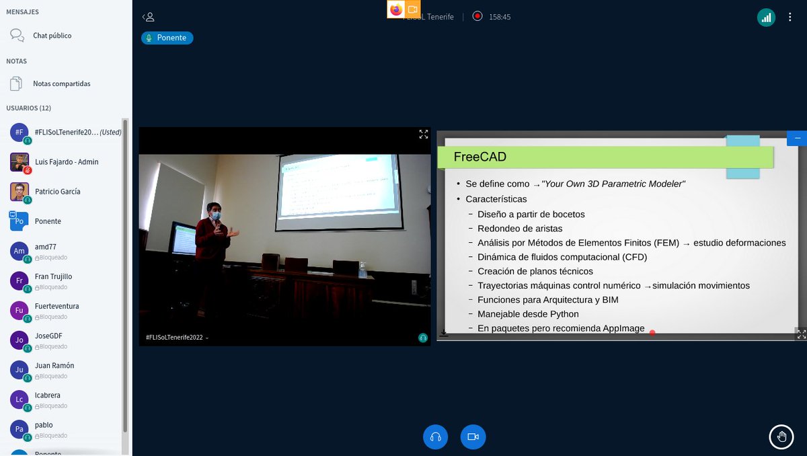Click the Am avatar

tap(20, 251)
